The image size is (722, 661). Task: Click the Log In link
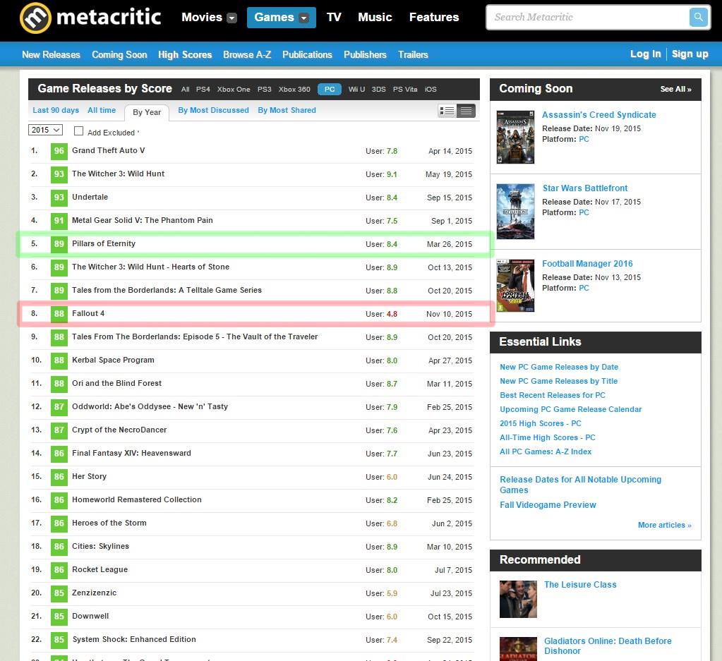pyautogui.click(x=645, y=54)
